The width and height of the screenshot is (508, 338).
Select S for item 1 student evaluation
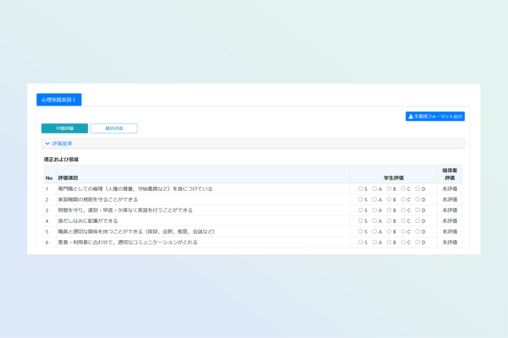point(360,188)
